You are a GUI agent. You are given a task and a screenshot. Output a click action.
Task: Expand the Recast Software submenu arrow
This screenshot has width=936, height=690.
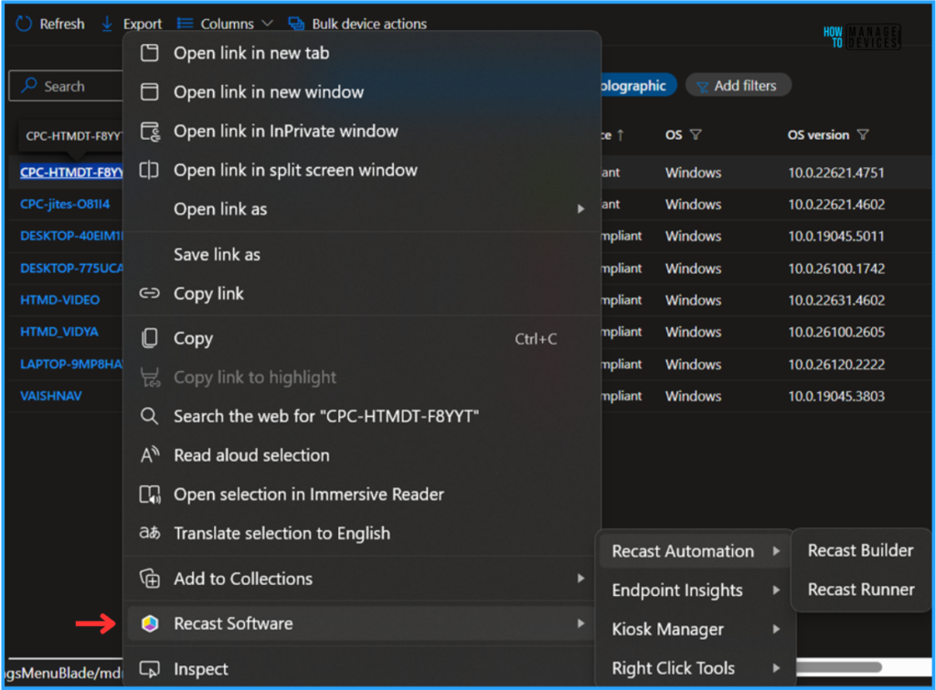click(580, 624)
